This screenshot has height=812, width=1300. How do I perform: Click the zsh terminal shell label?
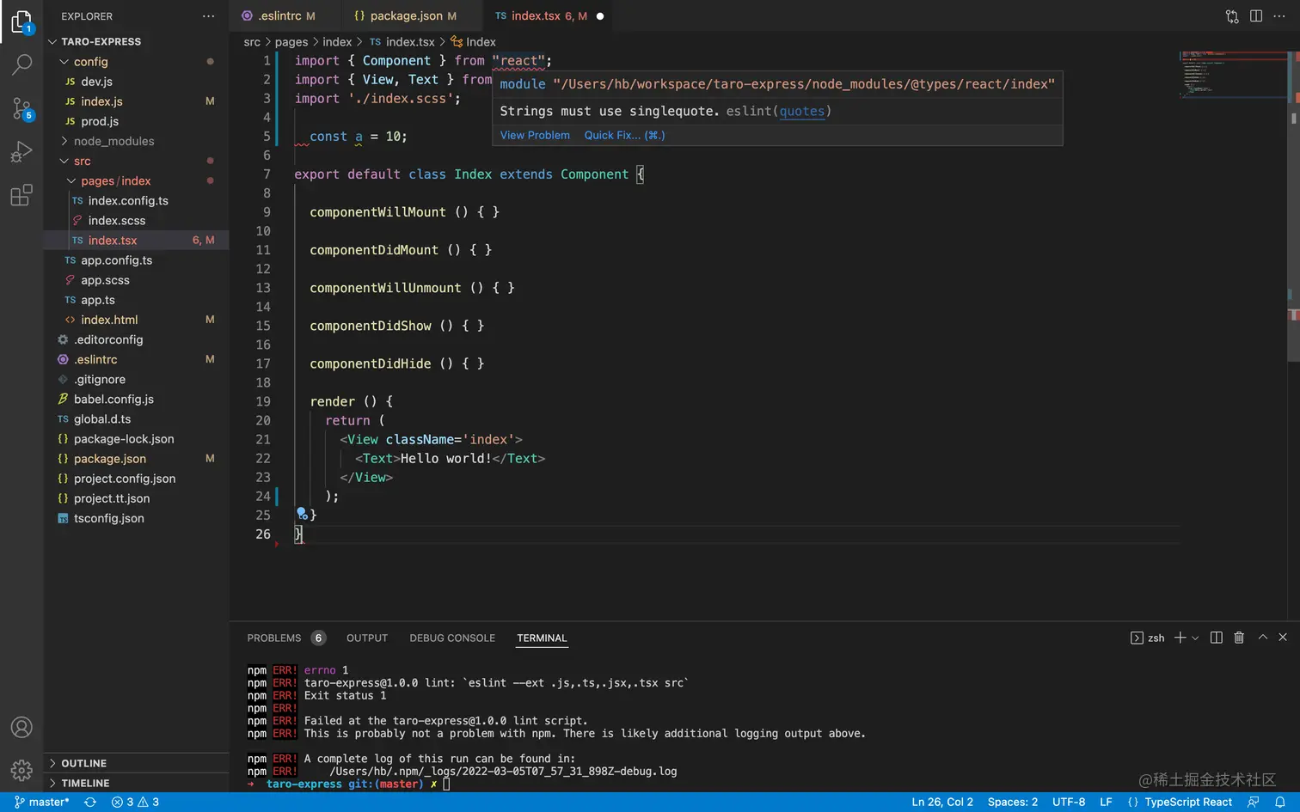point(1148,638)
